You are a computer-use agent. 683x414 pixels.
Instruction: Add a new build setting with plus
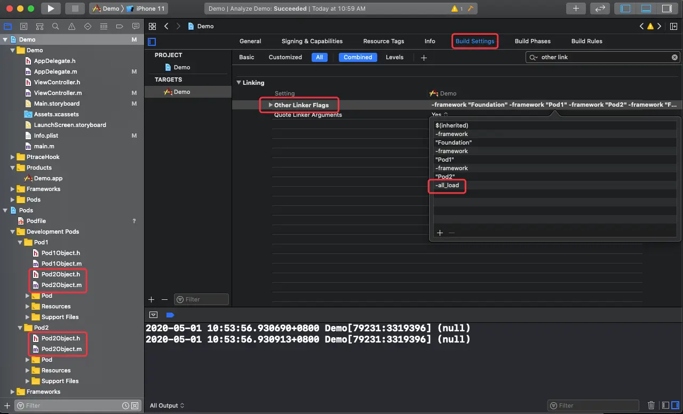pyautogui.click(x=424, y=58)
